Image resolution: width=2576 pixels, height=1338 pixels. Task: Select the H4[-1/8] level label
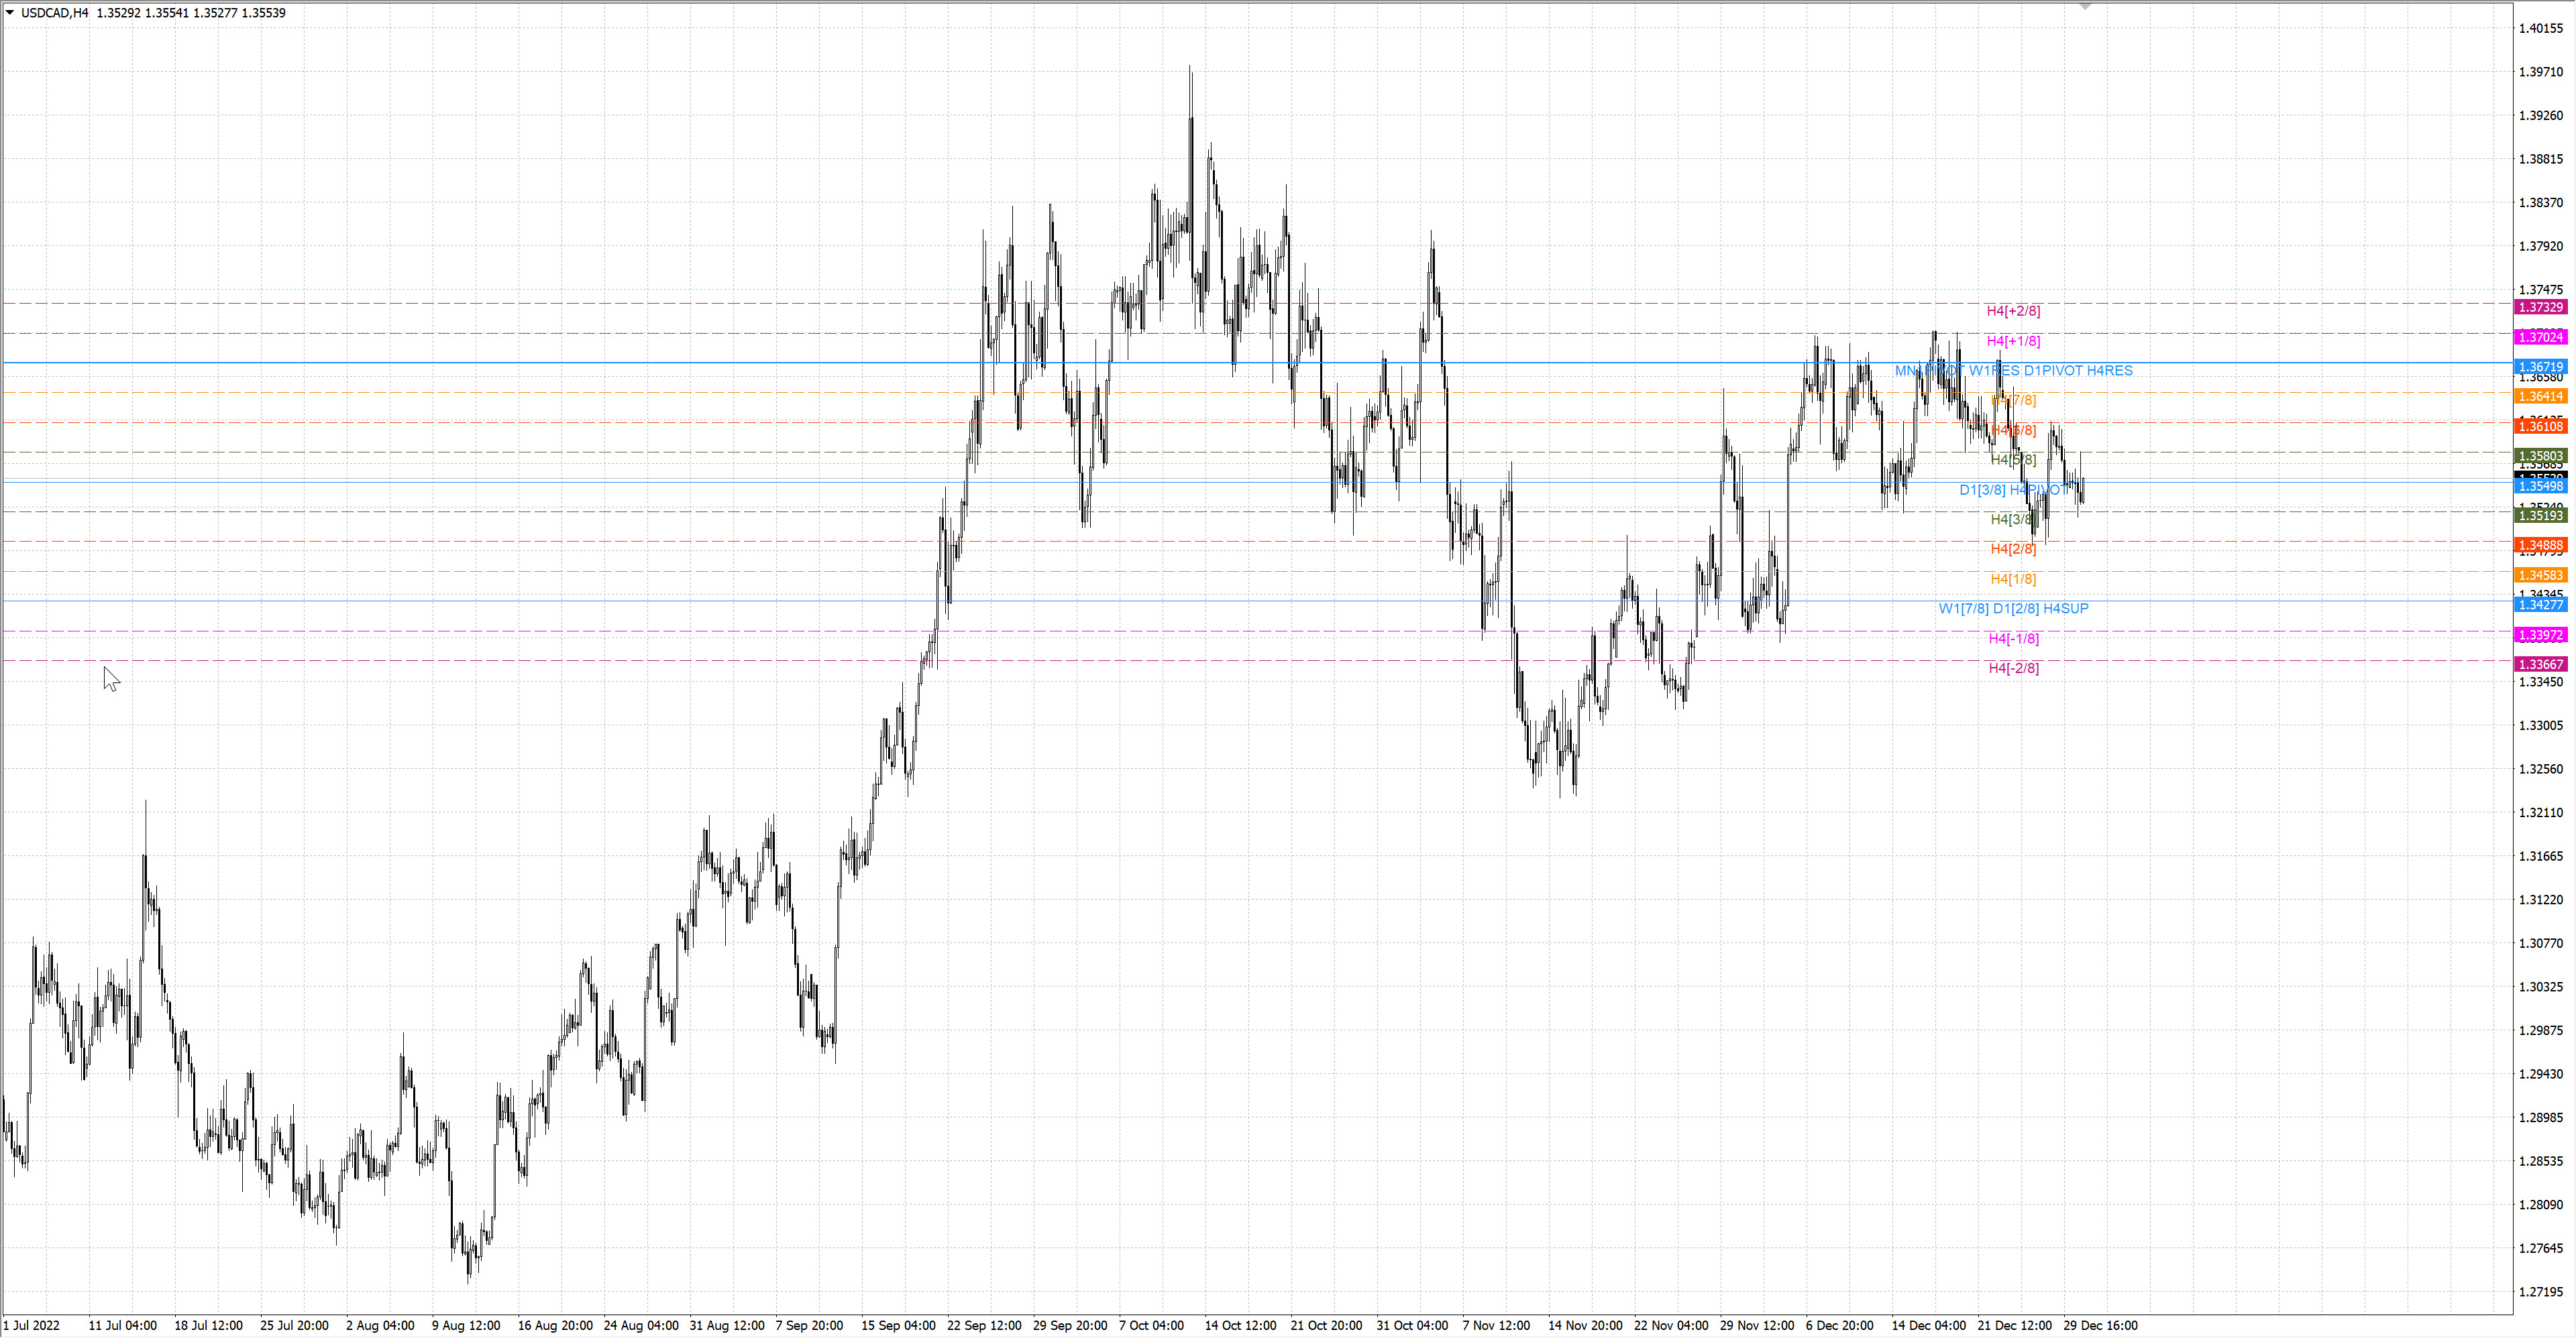[x=2013, y=639]
